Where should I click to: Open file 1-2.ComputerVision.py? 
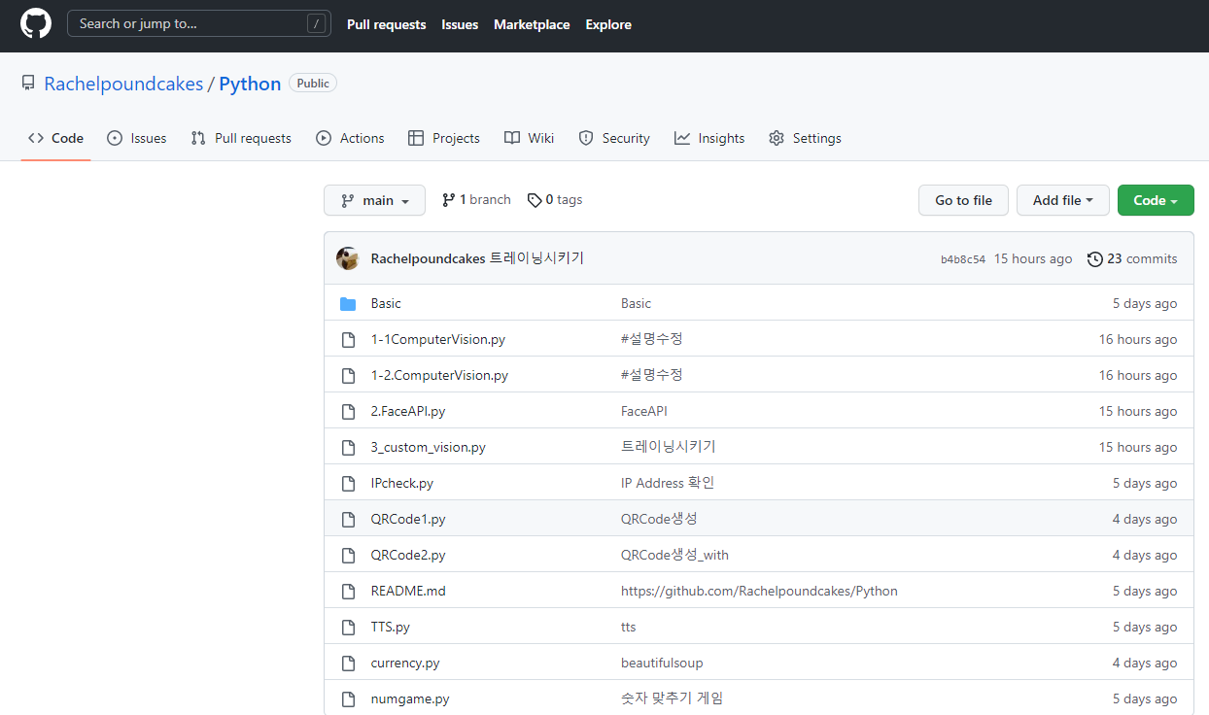tap(439, 376)
